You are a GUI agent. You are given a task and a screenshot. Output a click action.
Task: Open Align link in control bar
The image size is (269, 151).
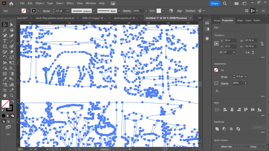pyautogui.click(x=179, y=11)
